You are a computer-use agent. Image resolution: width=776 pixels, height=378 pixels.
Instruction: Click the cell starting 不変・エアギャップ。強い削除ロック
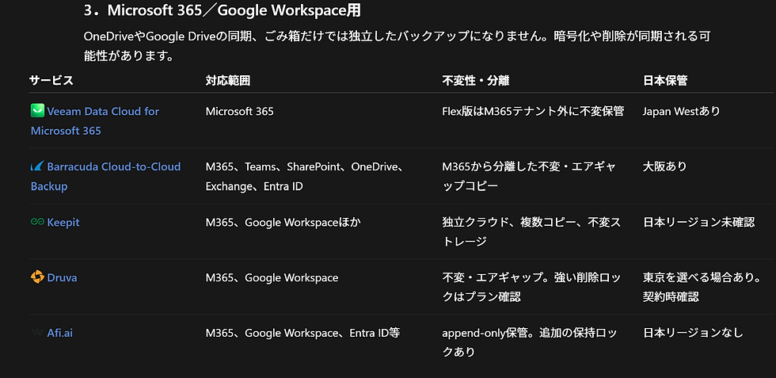[x=531, y=288]
